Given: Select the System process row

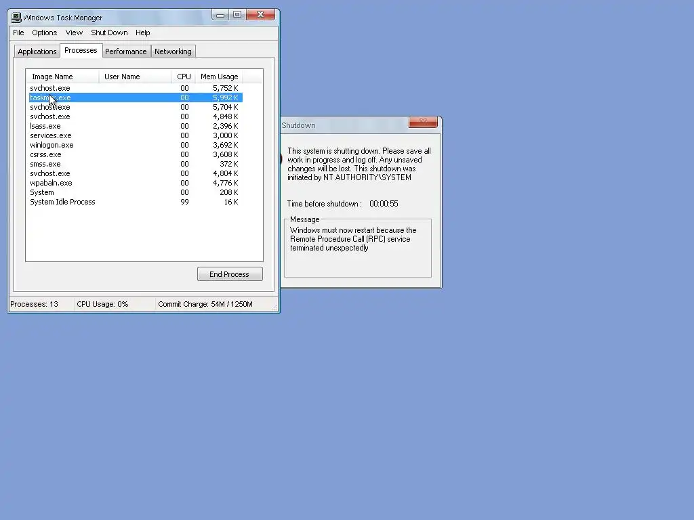Looking at the screenshot, I should click(x=136, y=192).
